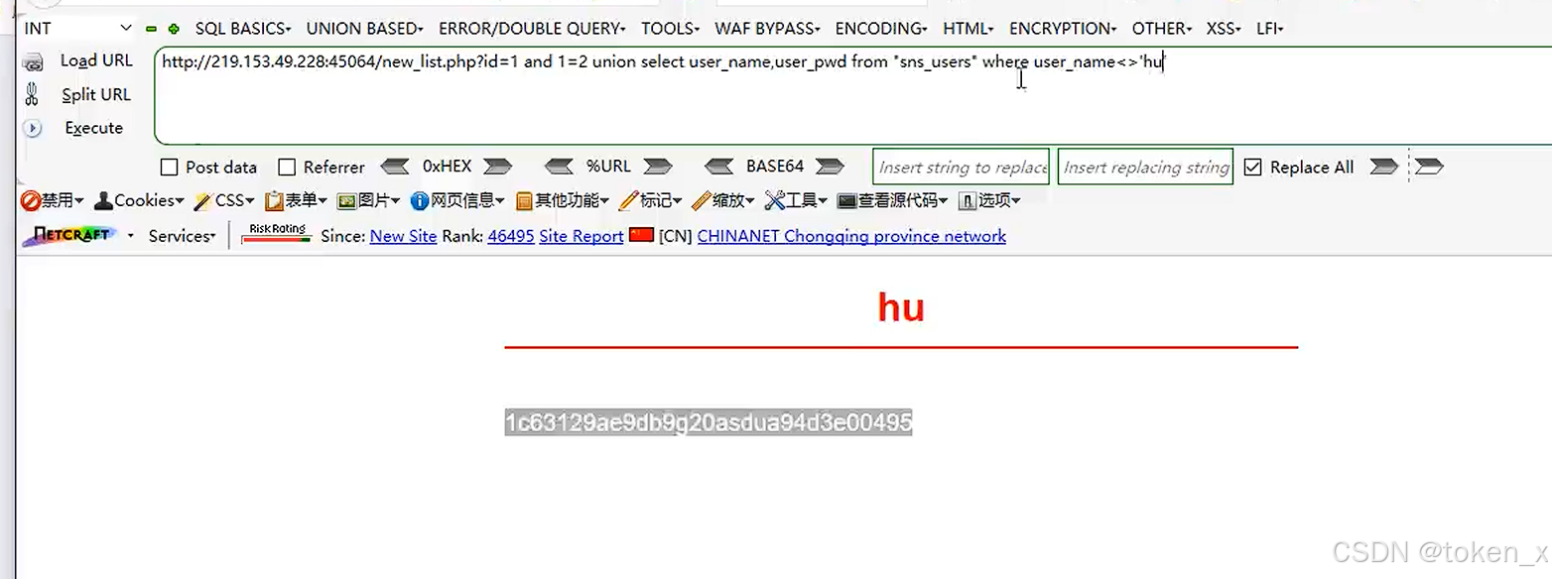Open the 查看源代码 (View Source) menu
Image resolution: width=1552 pixels, height=579 pixels.
[x=893, y=201]
